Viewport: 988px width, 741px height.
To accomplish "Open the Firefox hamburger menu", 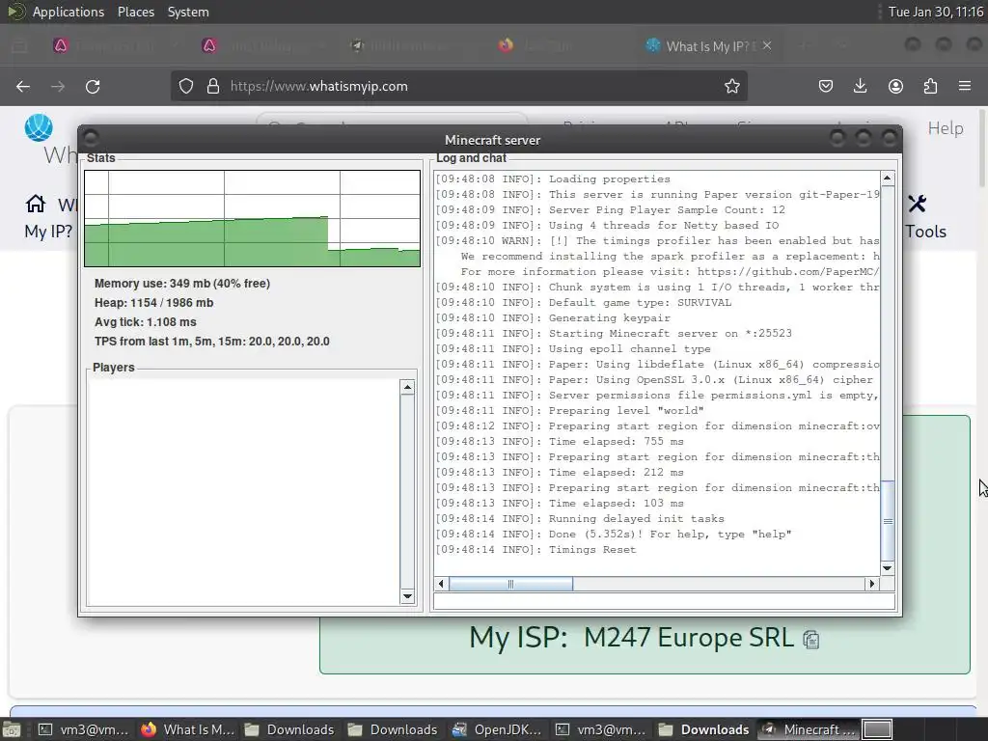I will coord(965,86).
